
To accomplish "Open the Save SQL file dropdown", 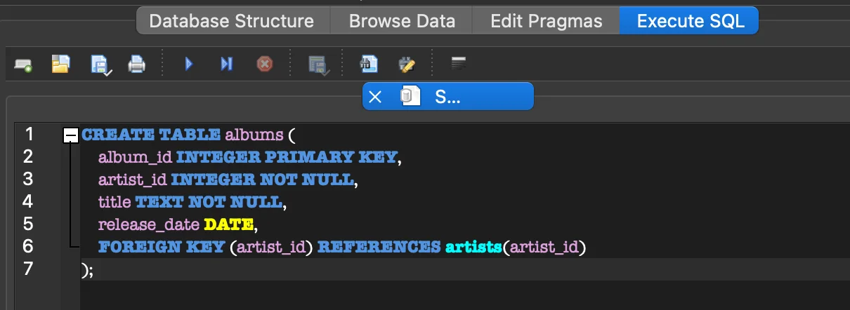I will tap(101, 65).
